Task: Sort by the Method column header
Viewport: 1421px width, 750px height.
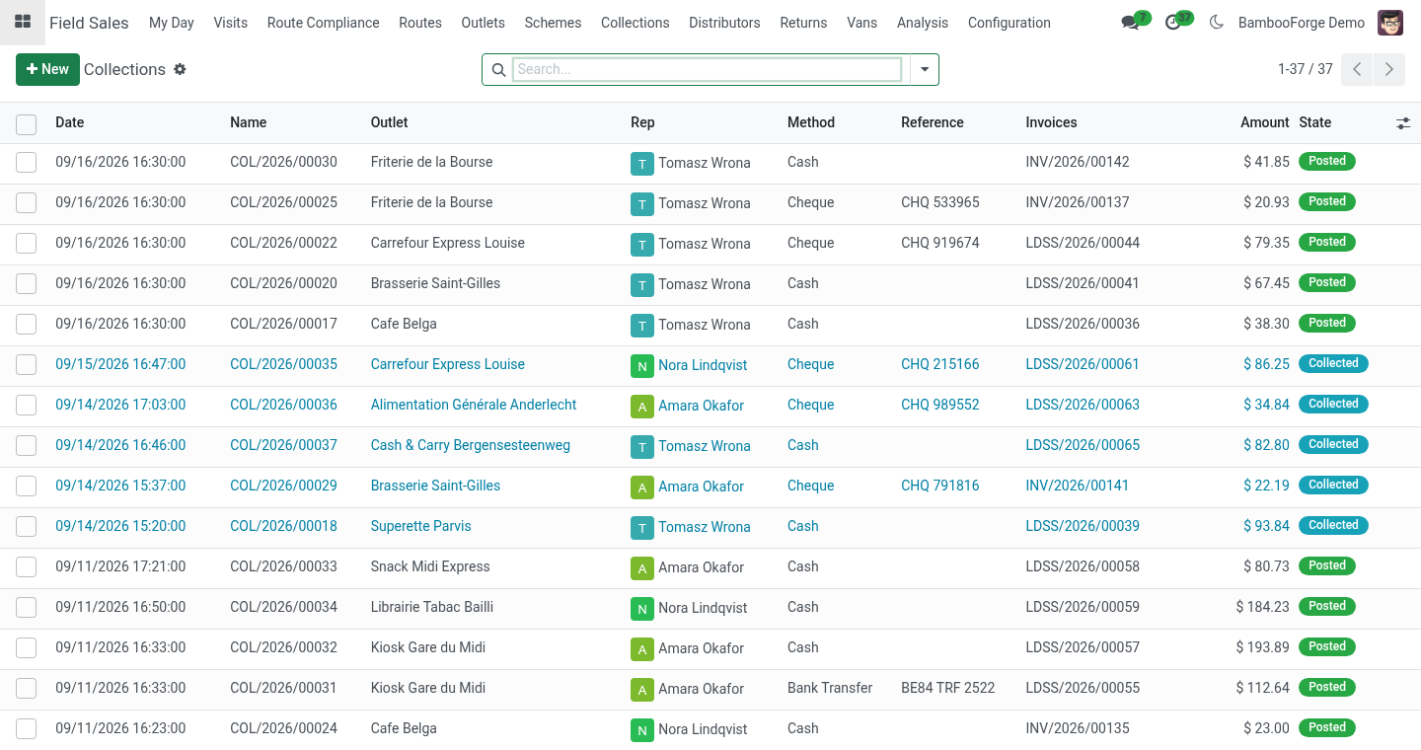Action: (811, 122)
